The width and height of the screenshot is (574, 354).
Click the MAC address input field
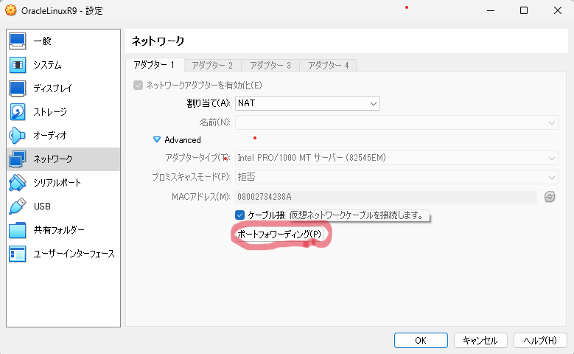(x=385, y=196)
